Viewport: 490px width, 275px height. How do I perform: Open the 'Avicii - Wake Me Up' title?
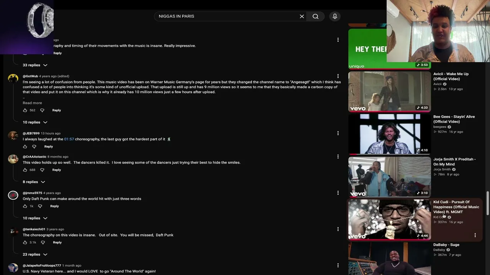tap(451, 76)
